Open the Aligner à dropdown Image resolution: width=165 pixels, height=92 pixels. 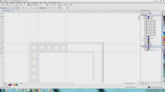point(63,5)
